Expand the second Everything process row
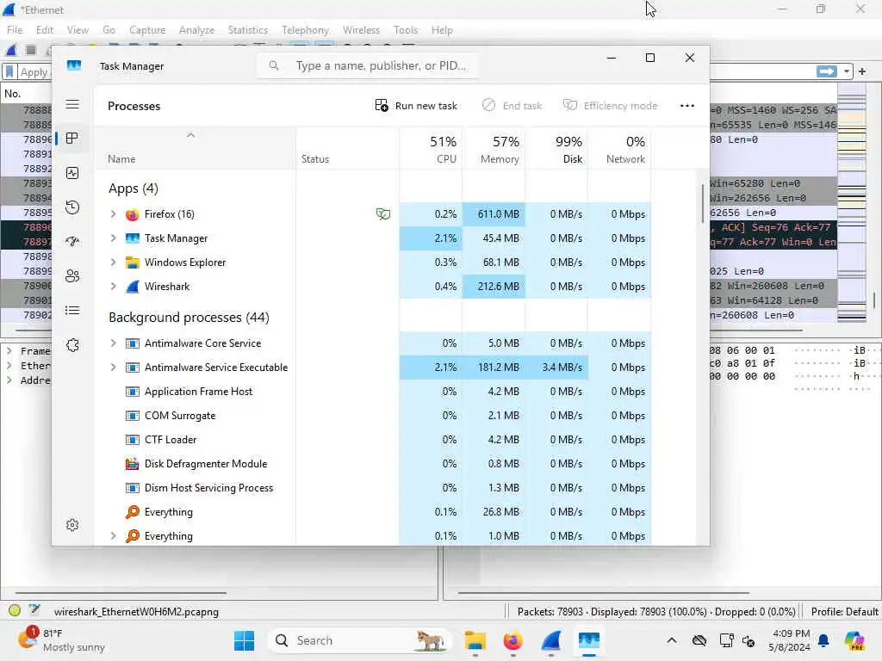Screen dimensions: 882x661 (x=113, y=536)
